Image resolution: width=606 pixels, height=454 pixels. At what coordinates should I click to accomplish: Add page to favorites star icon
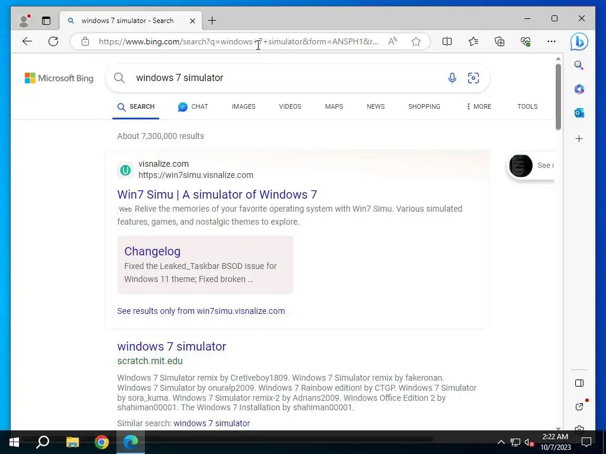416,41
